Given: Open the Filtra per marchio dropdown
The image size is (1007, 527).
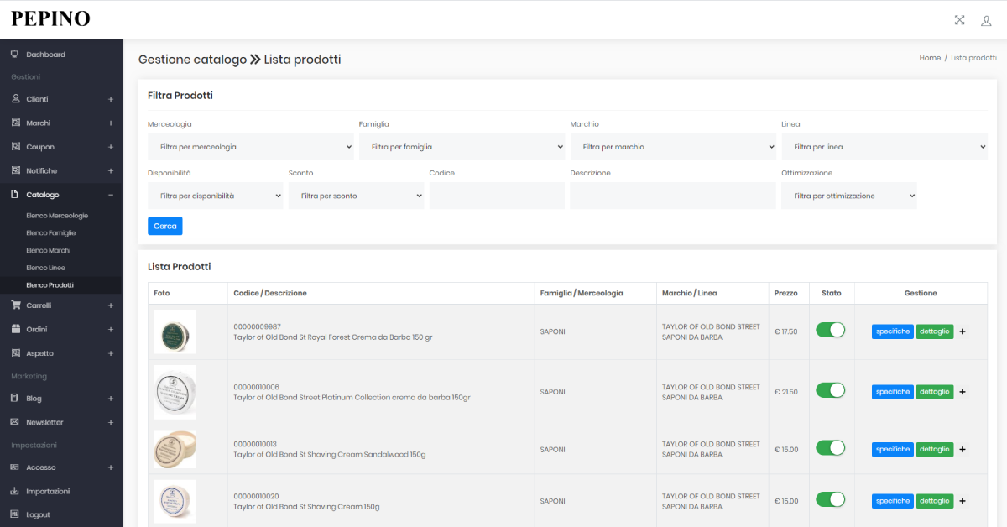Looking at the screenshot, I should pyautogui.click(x=673, y=147).
